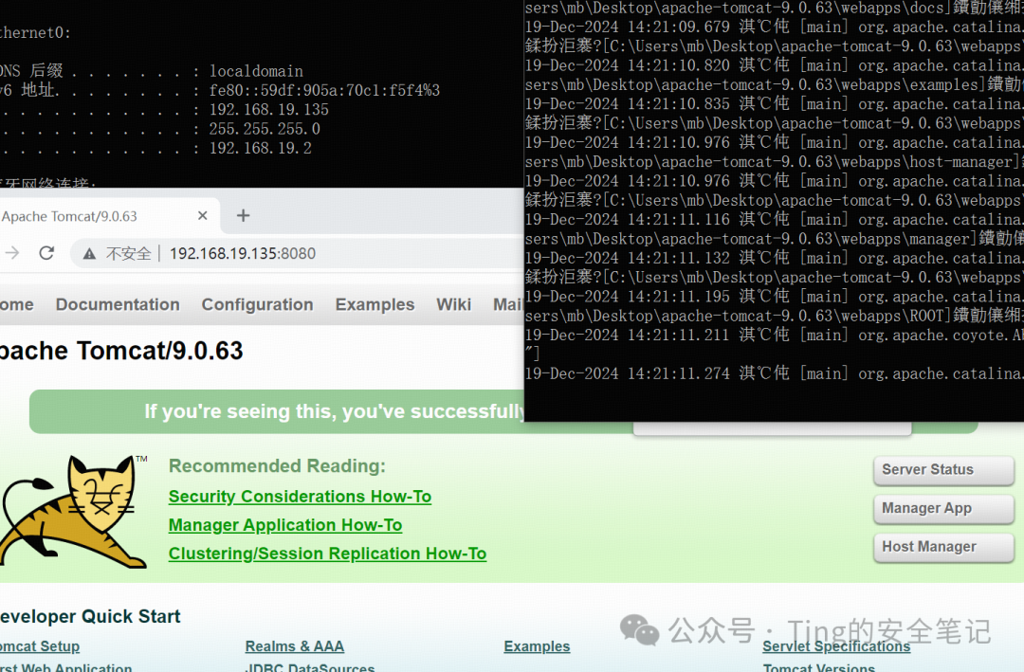Click IP address 192.168.19.135 in the console
1024x672 pixels.
(269, 110)
